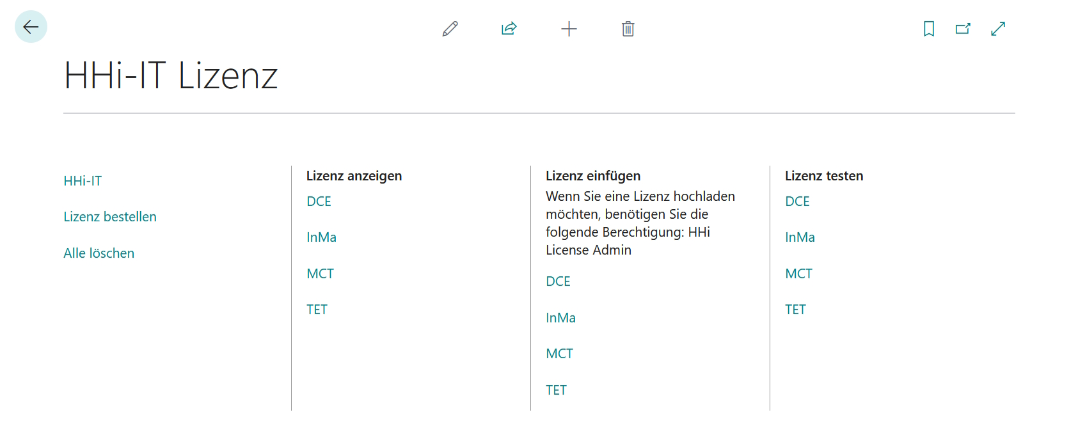This screenshot has height=426, width=1078.
Task: Click the trash icon to delete
Action: [x=628, y=29]
